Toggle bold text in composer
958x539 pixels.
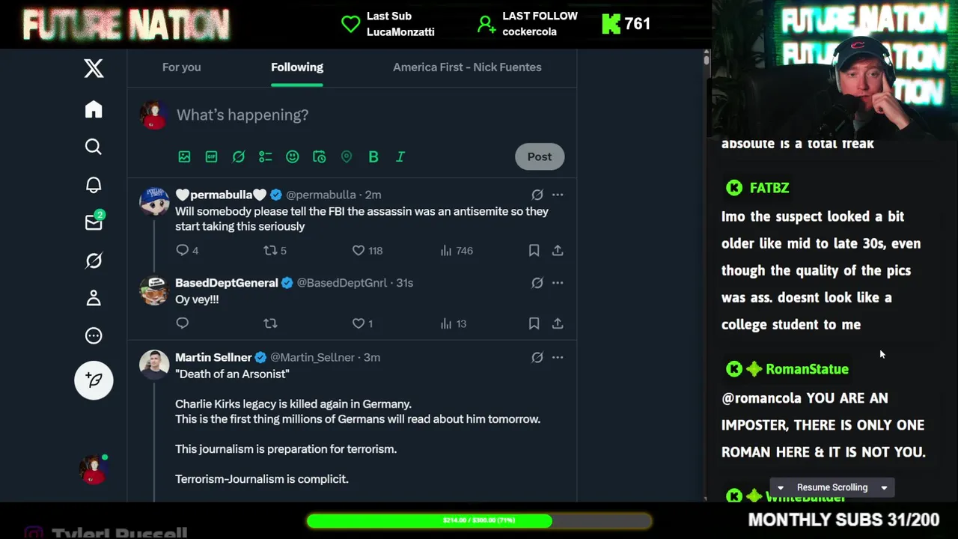373,156
